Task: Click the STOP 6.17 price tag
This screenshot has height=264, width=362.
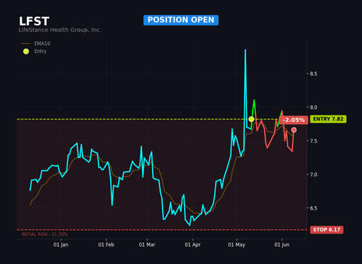Action: click(x=327, y=230)
